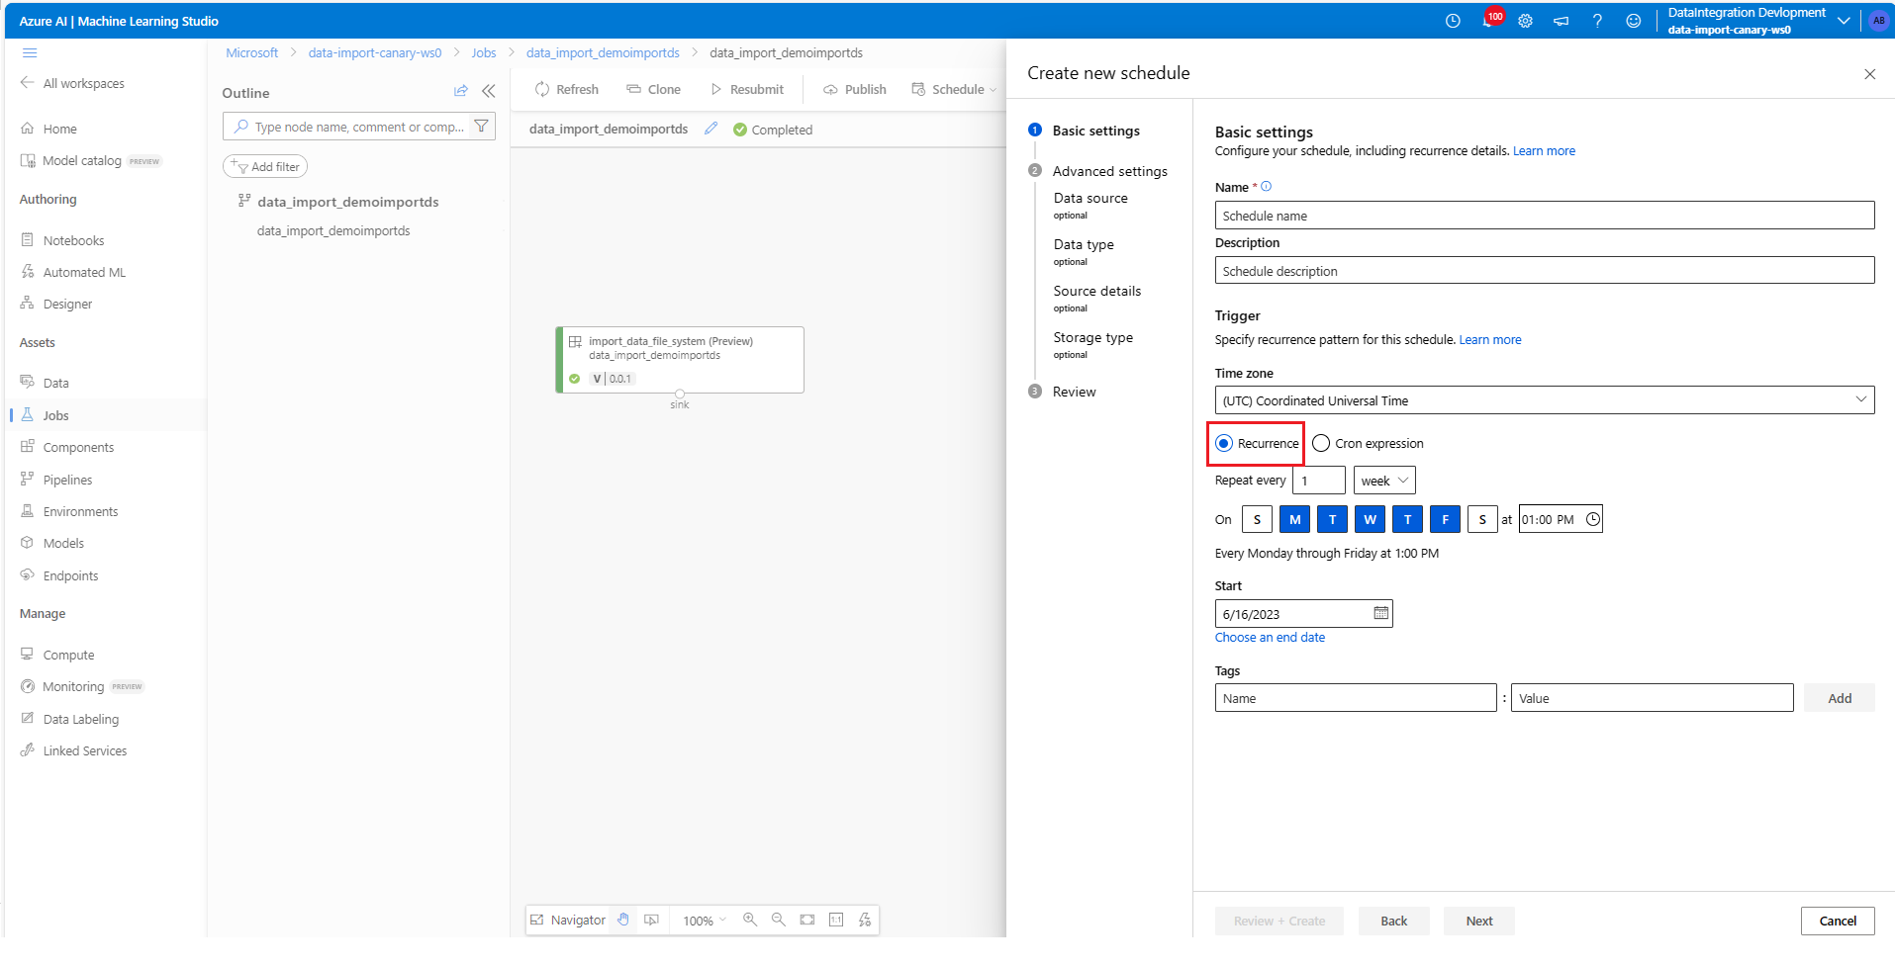1895x967 pixels.
Task: Open Pipelines in the left navigation
Action: (x=67, y=480)
